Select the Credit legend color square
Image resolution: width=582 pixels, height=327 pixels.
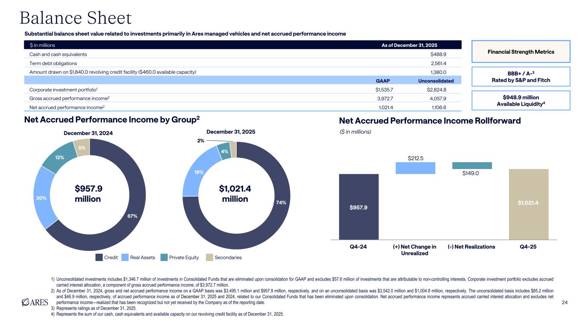click(99, 257)
